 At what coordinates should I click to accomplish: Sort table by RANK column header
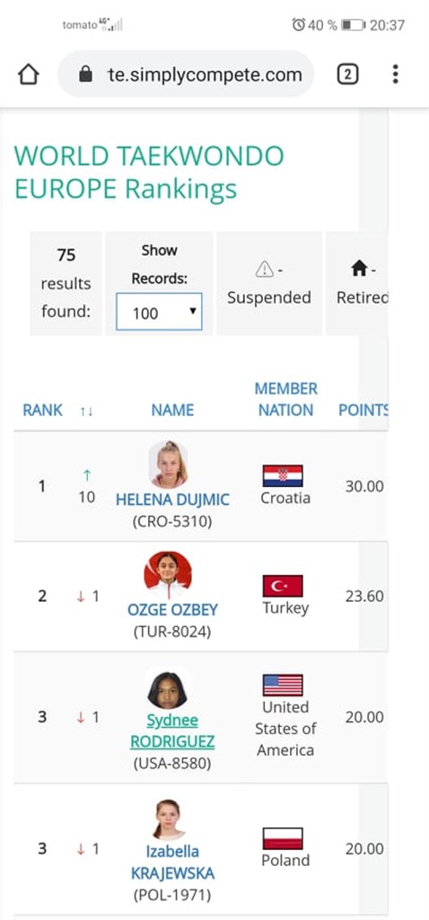coord(42,410)
